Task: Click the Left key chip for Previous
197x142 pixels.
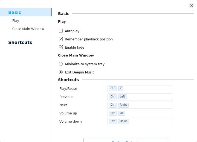Action: click(x=122, y=97)
